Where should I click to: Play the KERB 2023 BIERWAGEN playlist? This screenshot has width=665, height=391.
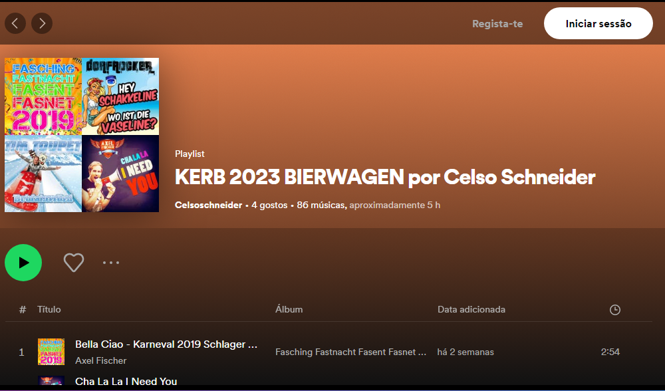click(x=23, y=263)
